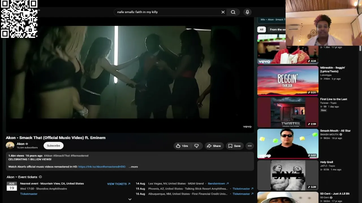The width and height of the screenshot is (362, 203).
Task: Click the 'Holy Grail' video title
Action: click(326, 162)
